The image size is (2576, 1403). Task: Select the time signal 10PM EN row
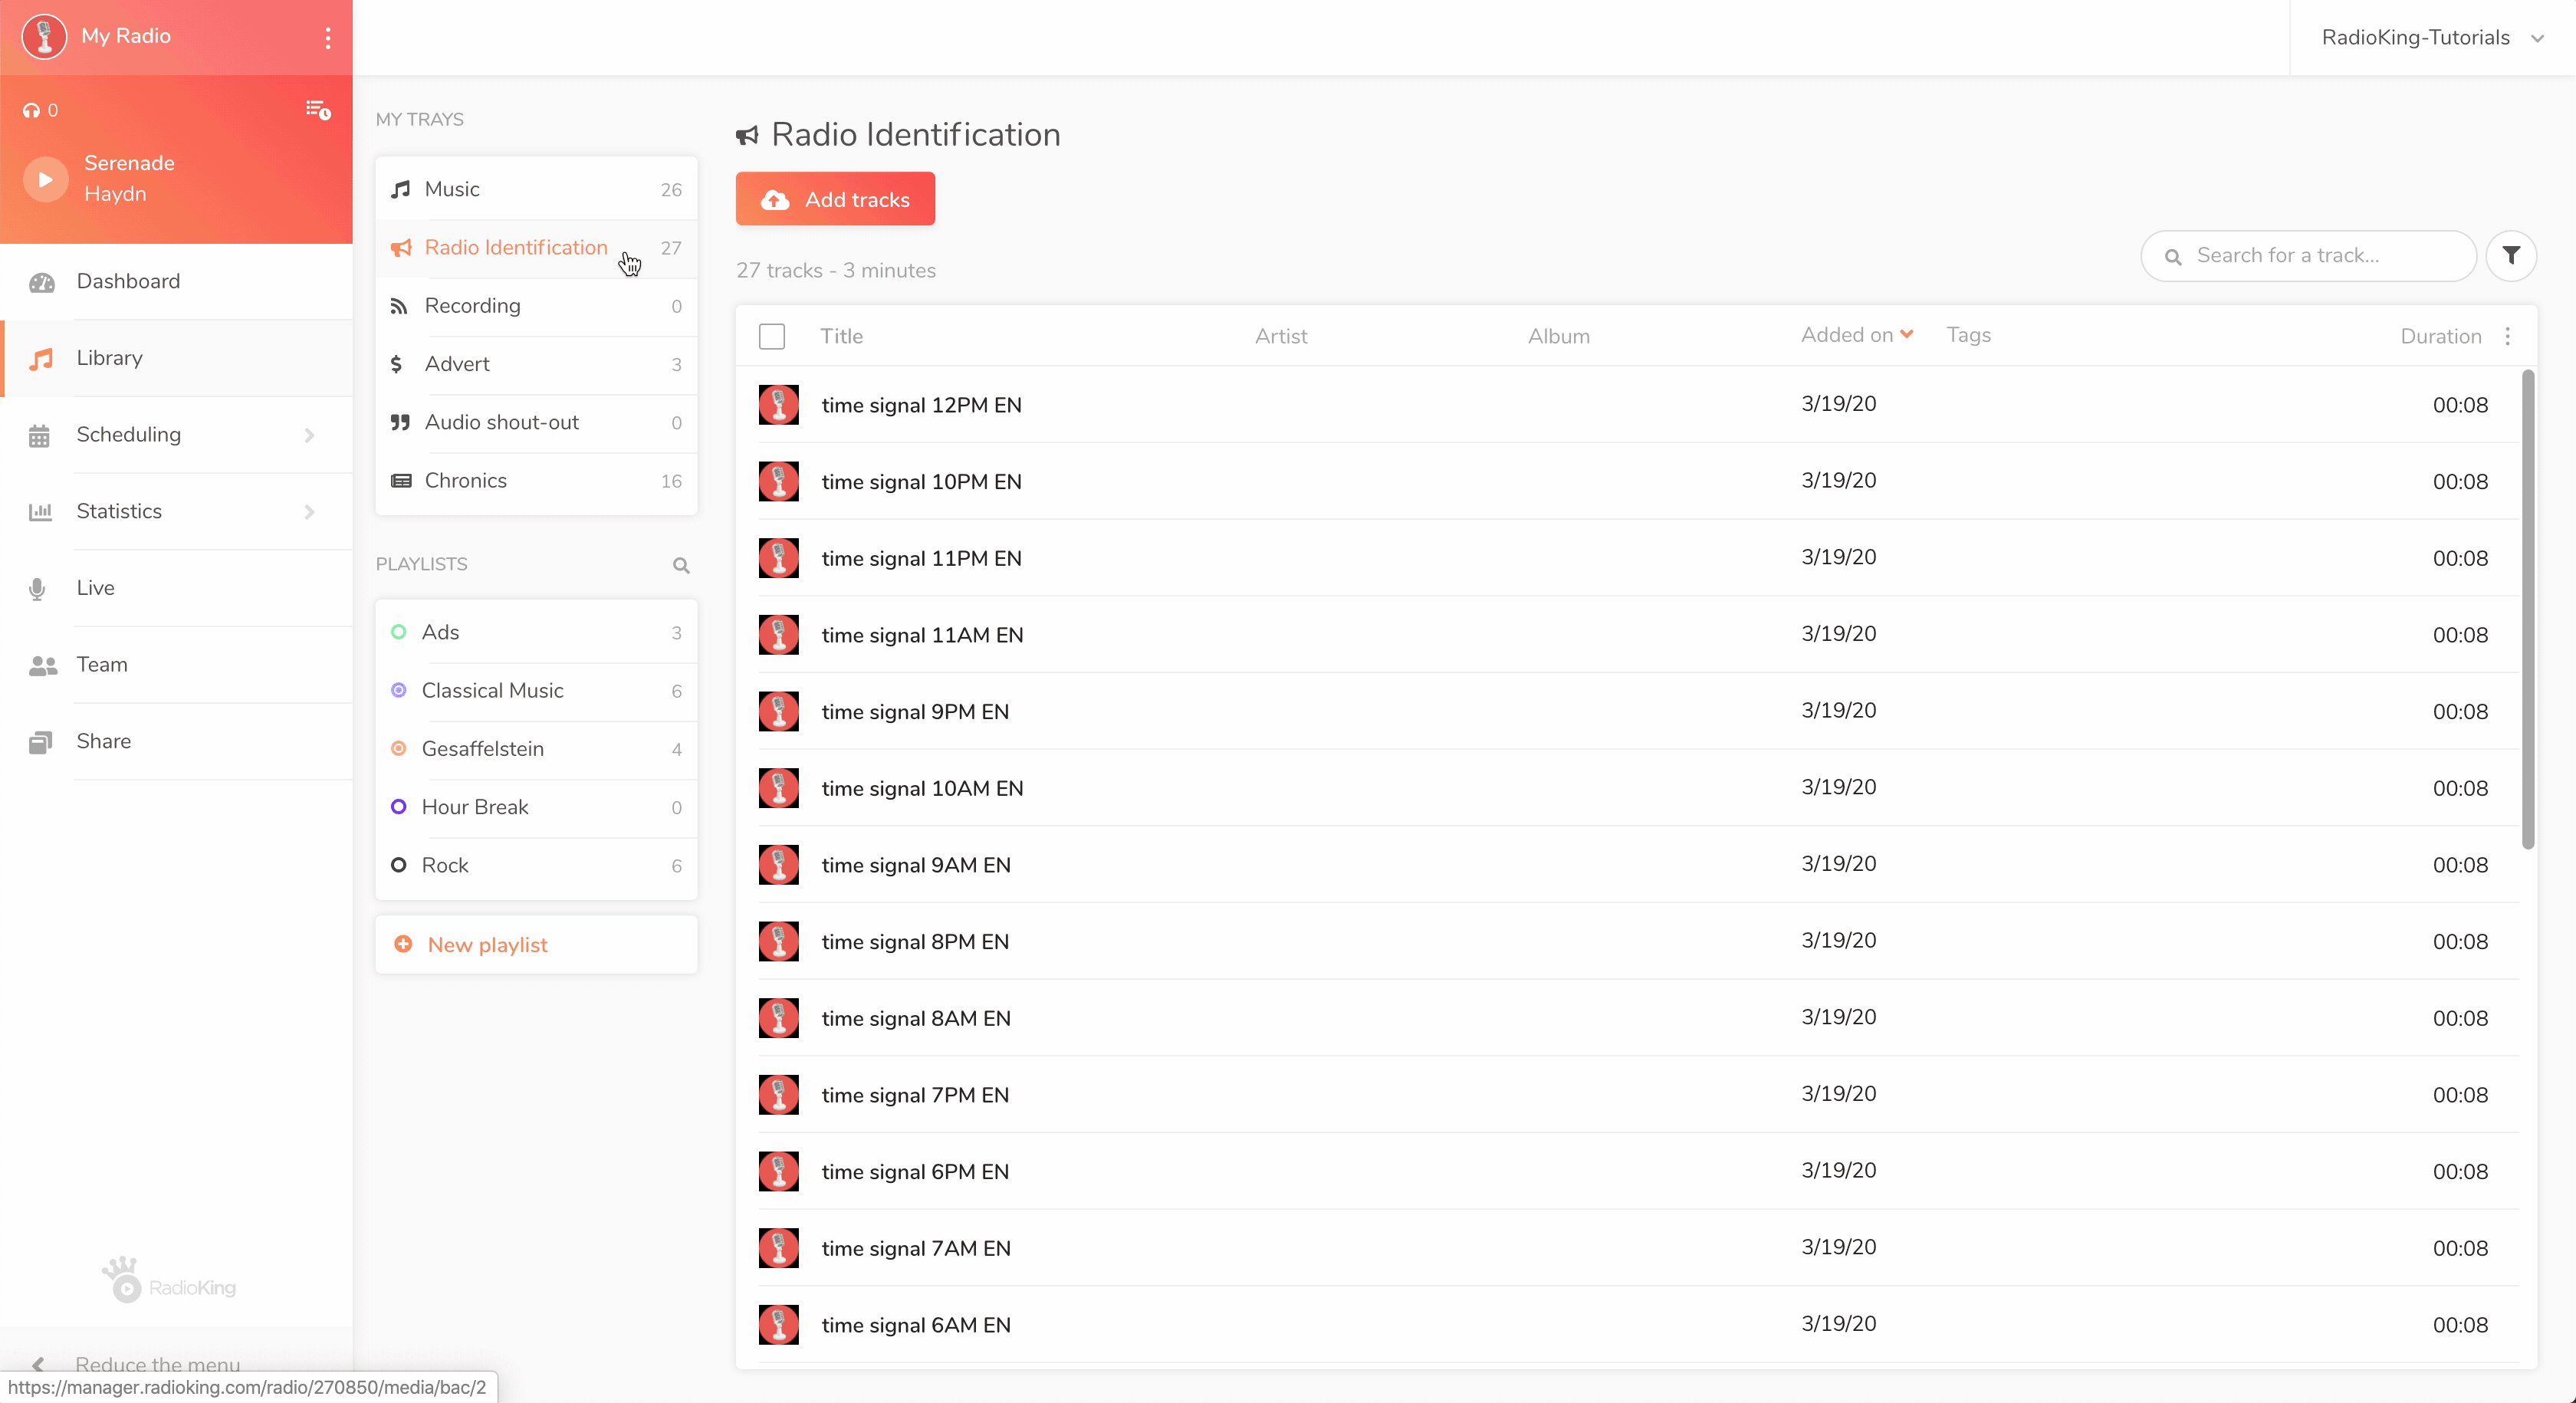point(1637,482)
